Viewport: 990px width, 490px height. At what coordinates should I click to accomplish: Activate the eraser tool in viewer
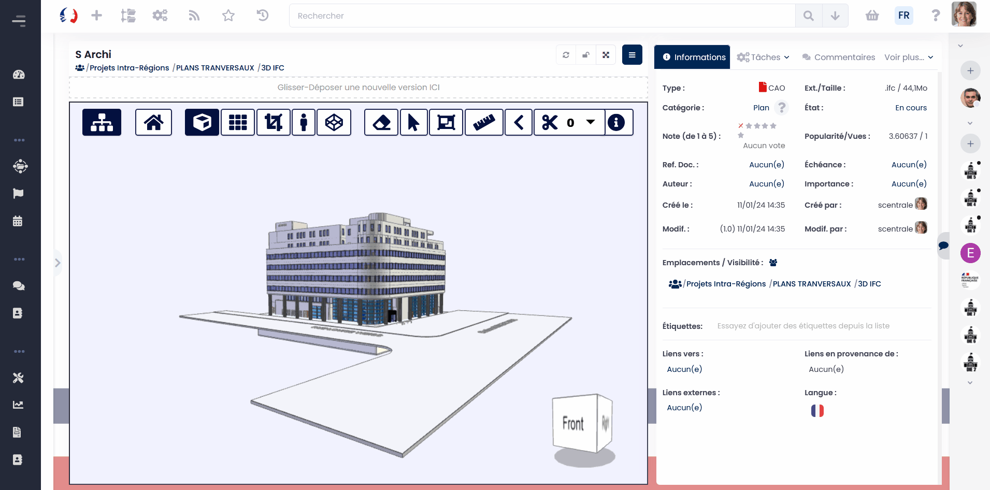click(x=381, y=122)
